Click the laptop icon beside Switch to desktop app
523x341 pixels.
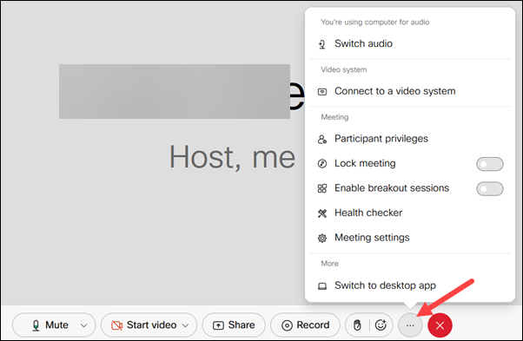coord(322,286)
